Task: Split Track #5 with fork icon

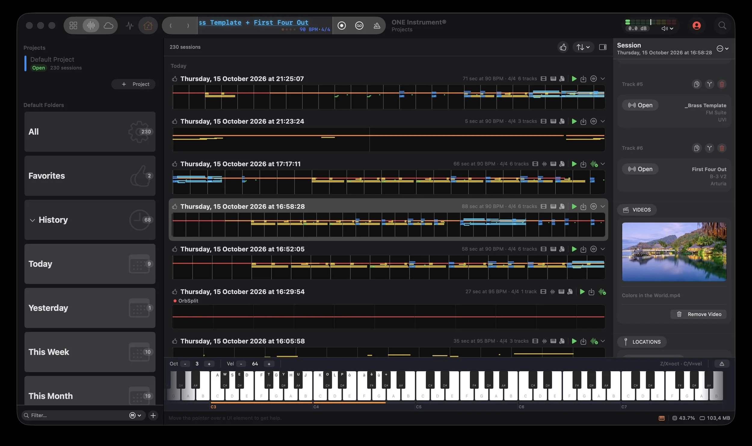Action: pos(709,84)
